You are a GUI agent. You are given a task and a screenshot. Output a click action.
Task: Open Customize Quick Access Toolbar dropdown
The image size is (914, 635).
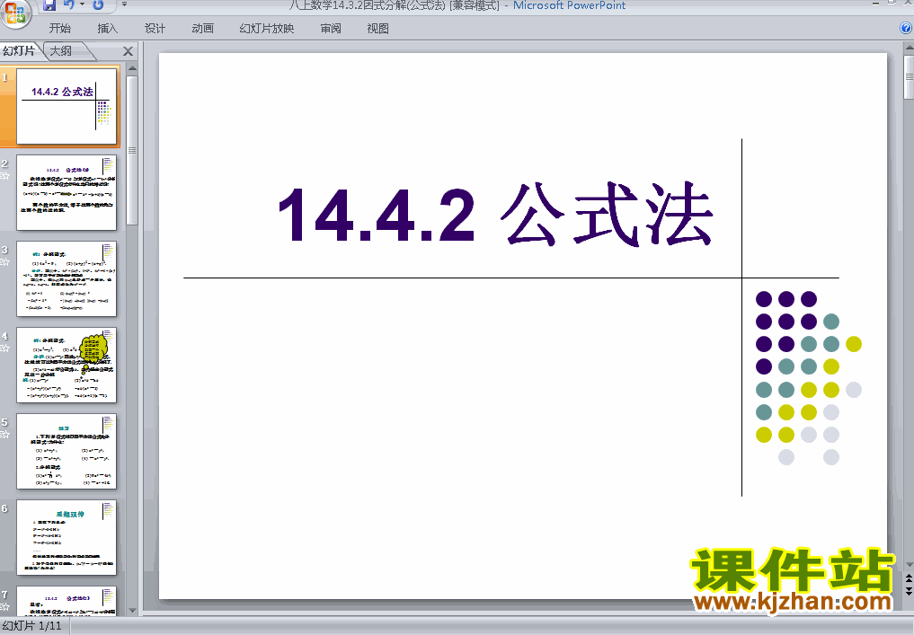tap(124, 4)
